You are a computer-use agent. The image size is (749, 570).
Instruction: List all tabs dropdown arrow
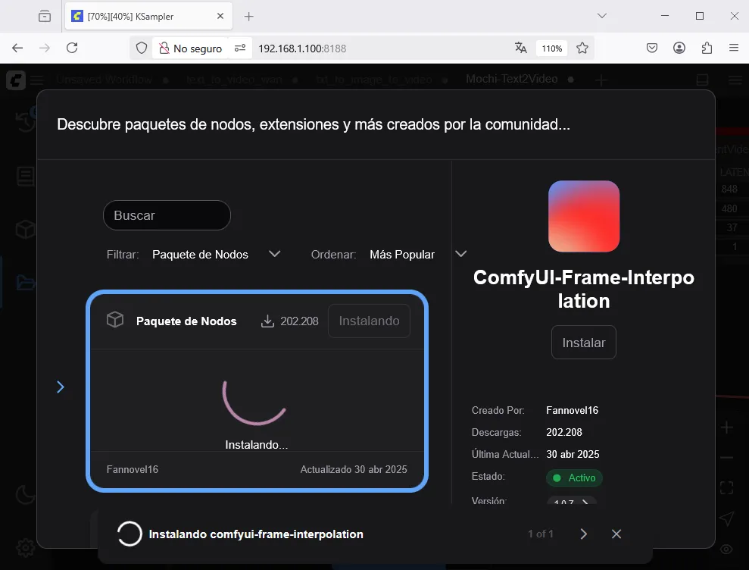tap(602, 16)
